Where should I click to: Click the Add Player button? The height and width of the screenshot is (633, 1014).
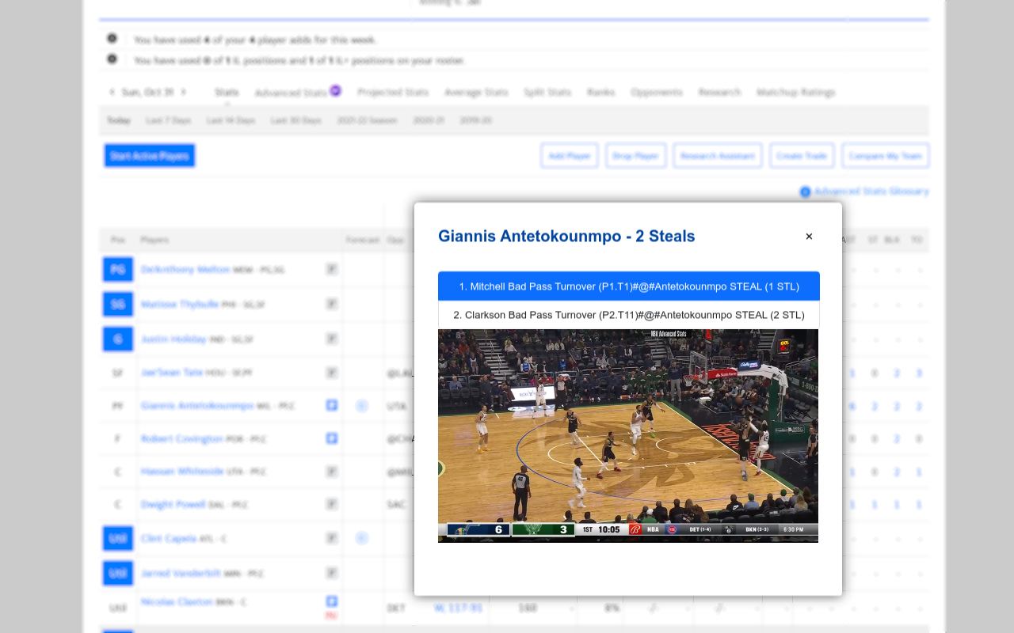click(570, 156)
